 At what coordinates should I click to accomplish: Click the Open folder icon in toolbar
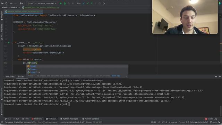pyautogui.click(x=2, y=3)
